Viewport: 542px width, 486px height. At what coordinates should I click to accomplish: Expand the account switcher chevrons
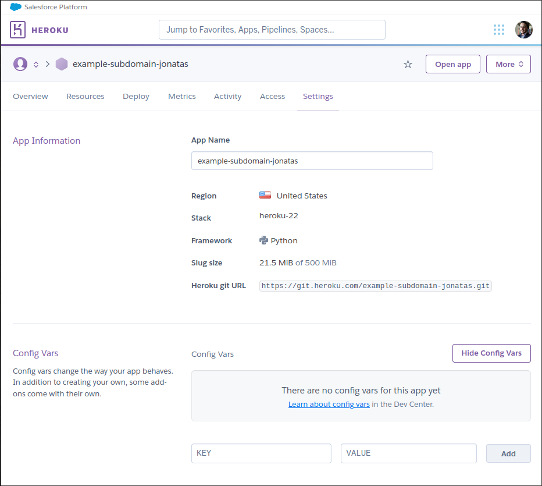36,65
